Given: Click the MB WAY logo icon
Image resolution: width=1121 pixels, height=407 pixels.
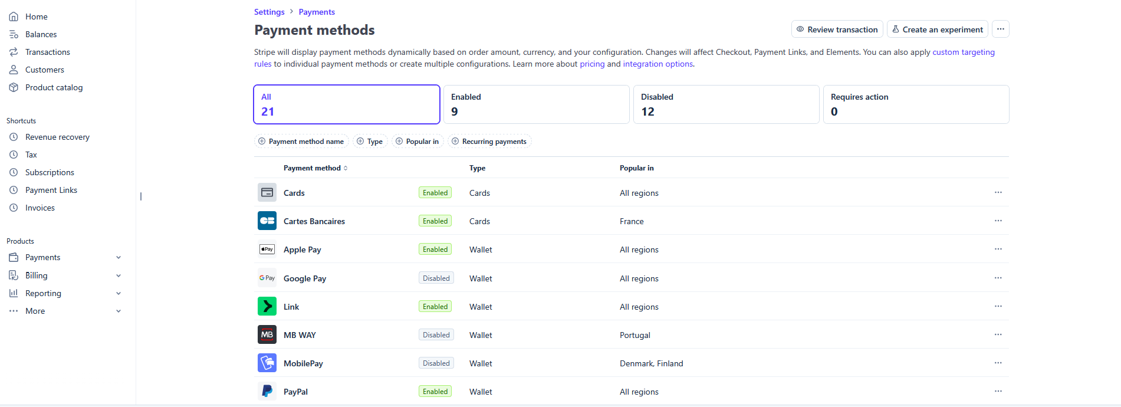Looking at the screenshot, I should (x=267, y=334).
